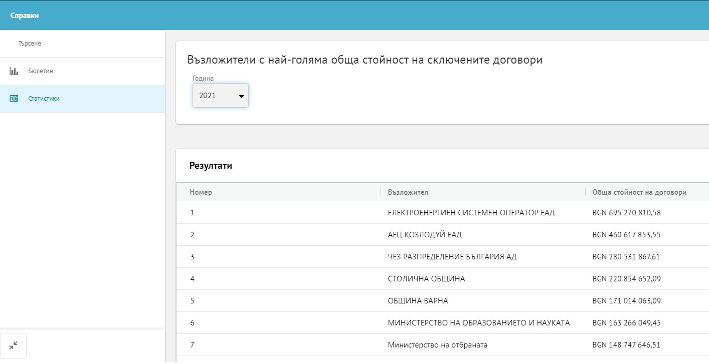Sort by the Възложител column header
The height and width of the screenshot is (364, 709).
click(408, 192)
